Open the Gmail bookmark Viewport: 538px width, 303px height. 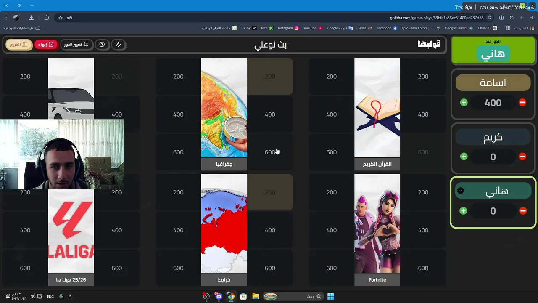364,28
